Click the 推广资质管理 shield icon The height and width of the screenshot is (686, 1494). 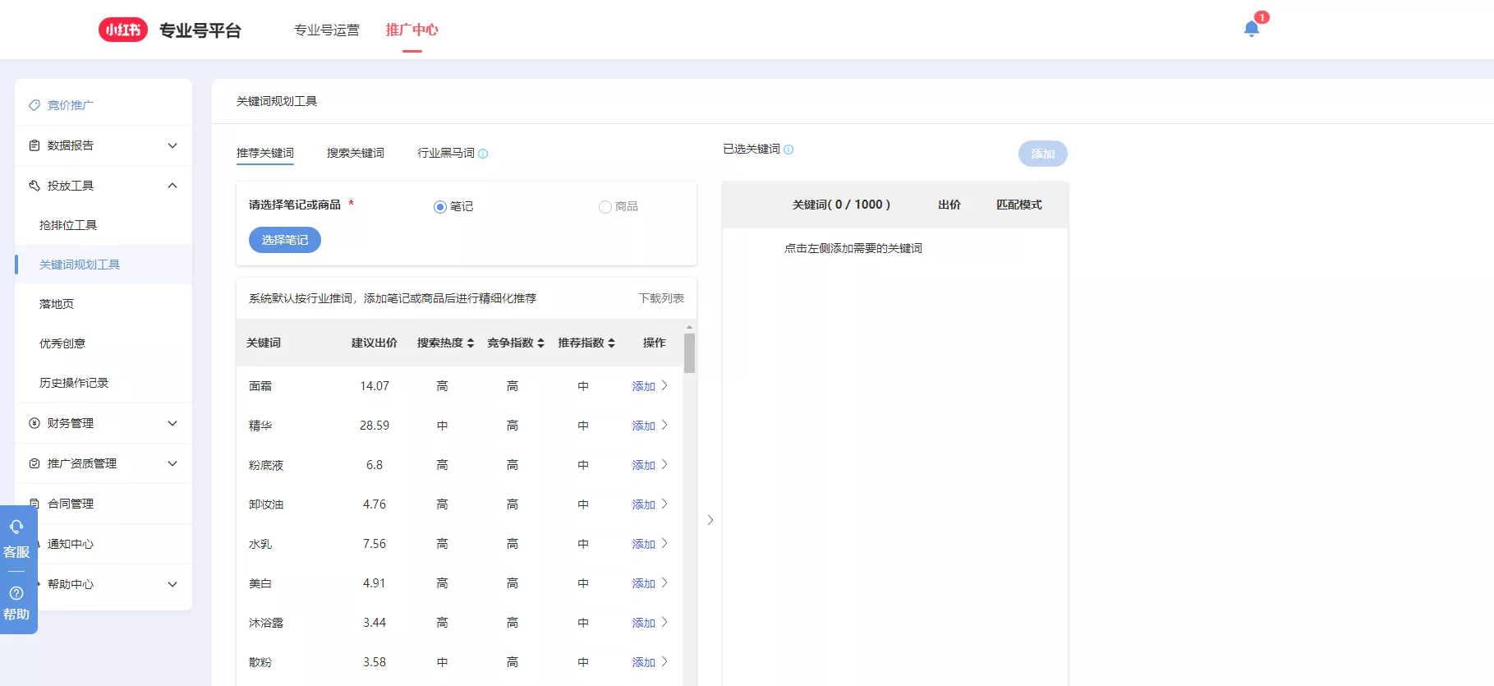point(34,463)
